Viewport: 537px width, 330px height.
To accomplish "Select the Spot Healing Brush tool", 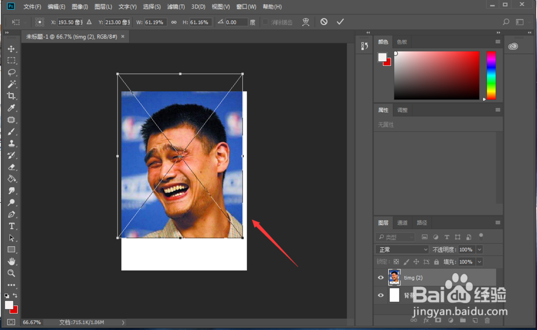I will (11, 120).
